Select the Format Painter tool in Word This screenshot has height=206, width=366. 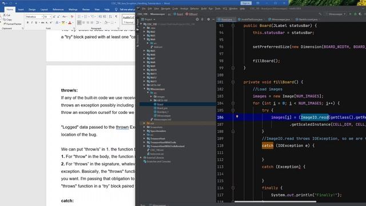pos(12,24)
